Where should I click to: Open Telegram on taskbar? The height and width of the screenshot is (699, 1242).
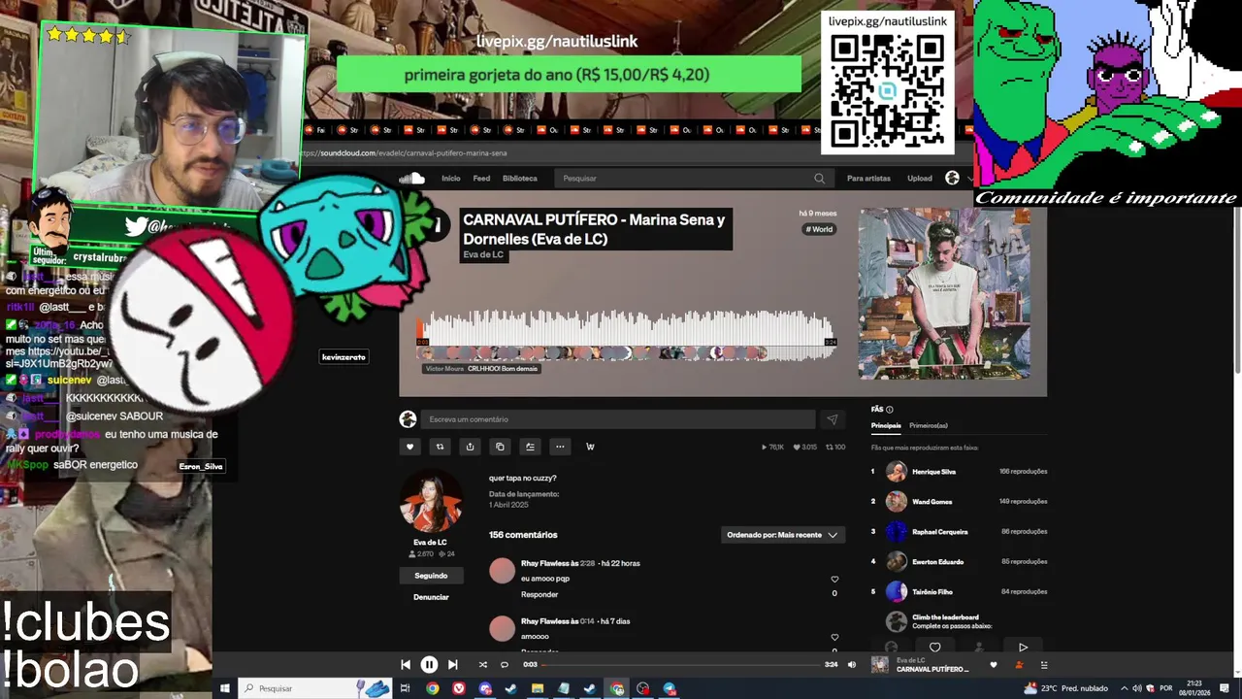tap(670, 688)
